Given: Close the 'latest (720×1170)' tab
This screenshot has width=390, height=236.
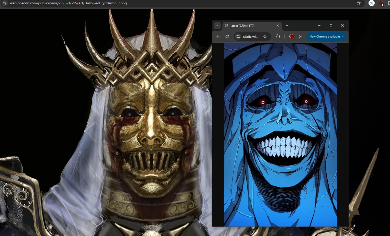Looking at the screenshot, I should pyautogui.click(x=278, y=26).
